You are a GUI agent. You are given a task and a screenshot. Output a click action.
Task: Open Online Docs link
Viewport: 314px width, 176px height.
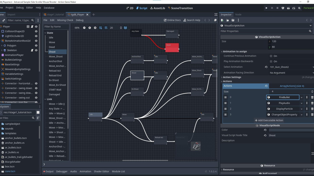[x=172, y=20]
